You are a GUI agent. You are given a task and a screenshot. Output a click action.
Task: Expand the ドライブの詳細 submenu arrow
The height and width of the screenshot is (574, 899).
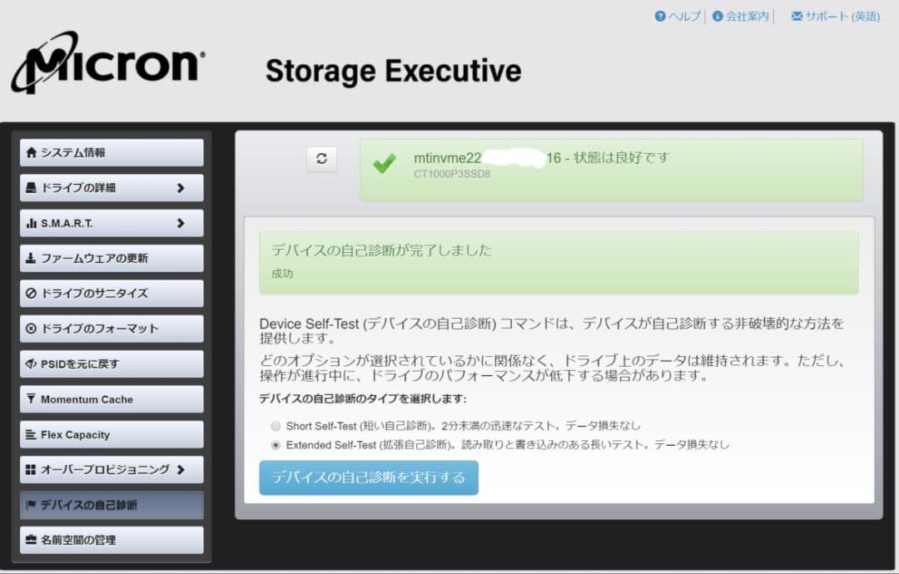tap(181, 188)
